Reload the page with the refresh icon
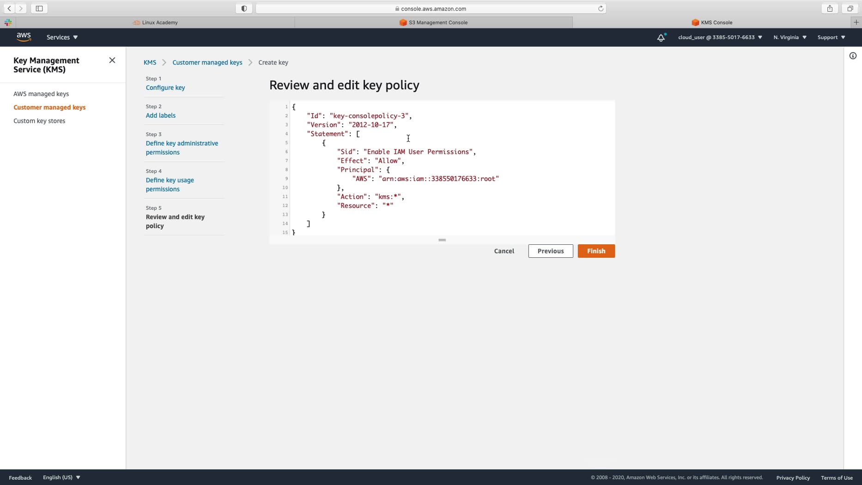862x485 pixels. pos(601,8)
